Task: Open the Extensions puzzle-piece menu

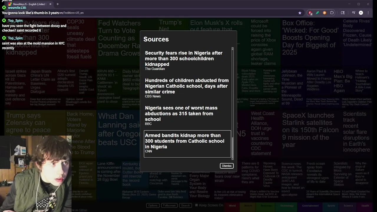Action: coord(332,13)
